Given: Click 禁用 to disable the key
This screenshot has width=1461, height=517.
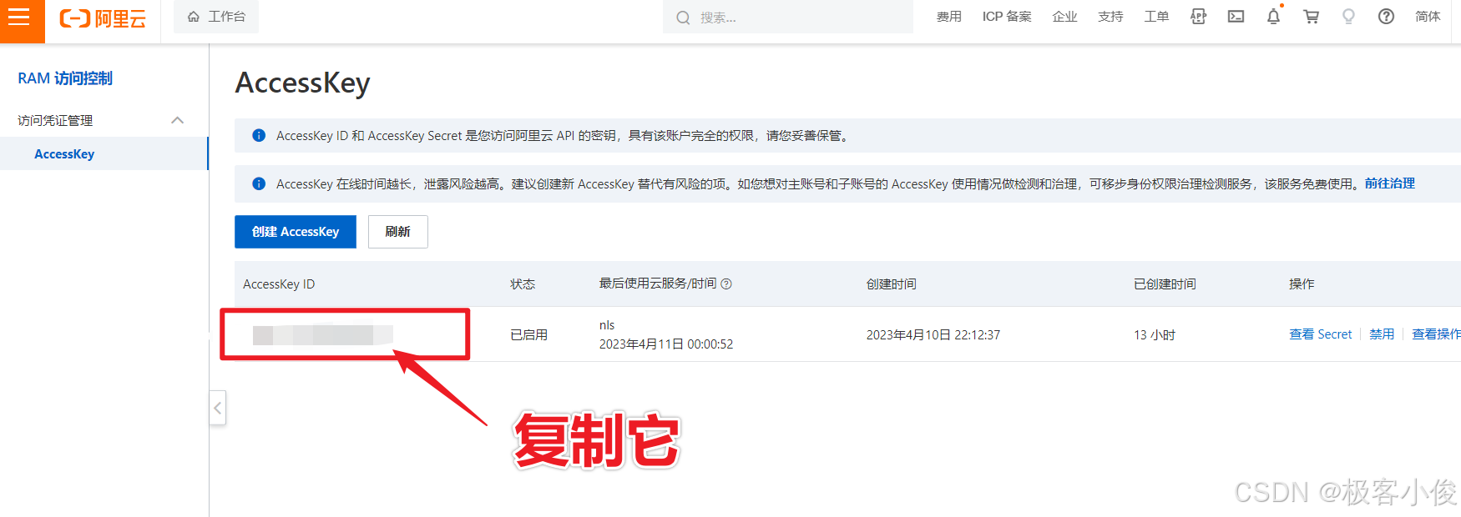Looking at the screenshot, I should coord(1382,334).
